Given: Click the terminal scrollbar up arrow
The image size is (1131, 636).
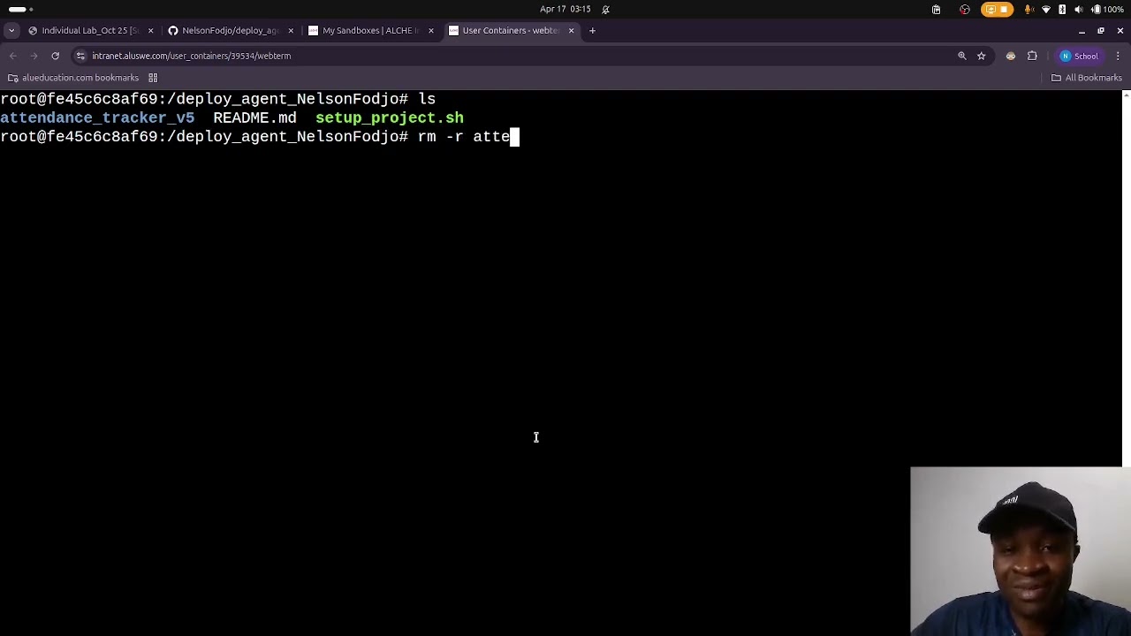Looking at the screenshot, I should click(1126, 95).
